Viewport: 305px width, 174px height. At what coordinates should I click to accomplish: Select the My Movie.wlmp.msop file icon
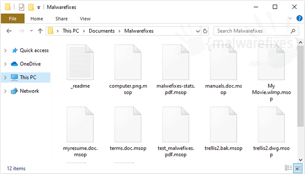point(271,62)
